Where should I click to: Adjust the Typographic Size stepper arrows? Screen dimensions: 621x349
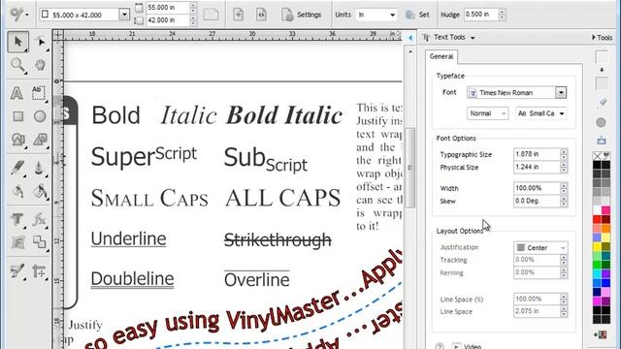tap(564, 154)
